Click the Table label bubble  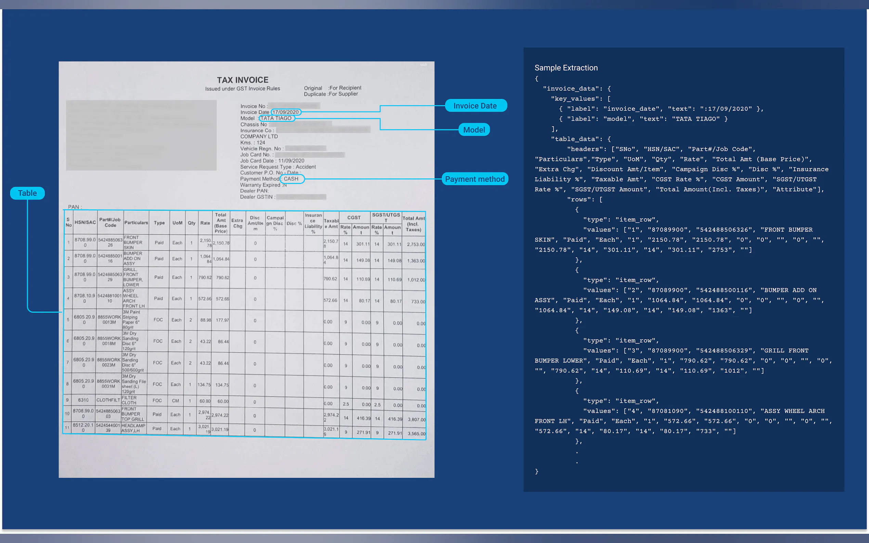coord(27,193)
